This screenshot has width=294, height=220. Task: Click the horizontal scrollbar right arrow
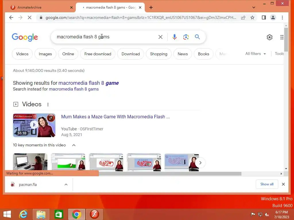pos(281,174)
